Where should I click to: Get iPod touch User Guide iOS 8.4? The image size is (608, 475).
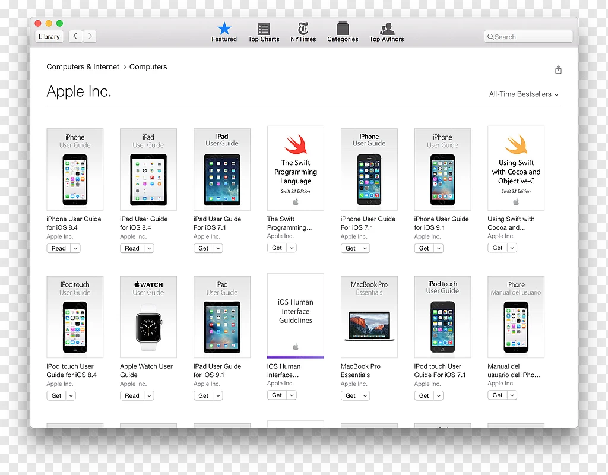click(56, 395)
